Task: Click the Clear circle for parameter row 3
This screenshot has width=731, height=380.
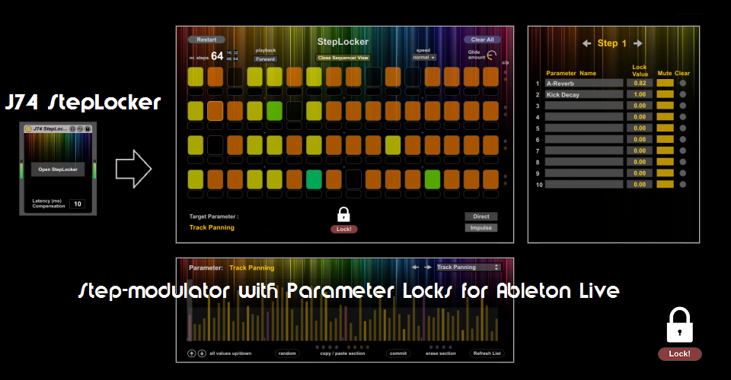Action: 682,106
